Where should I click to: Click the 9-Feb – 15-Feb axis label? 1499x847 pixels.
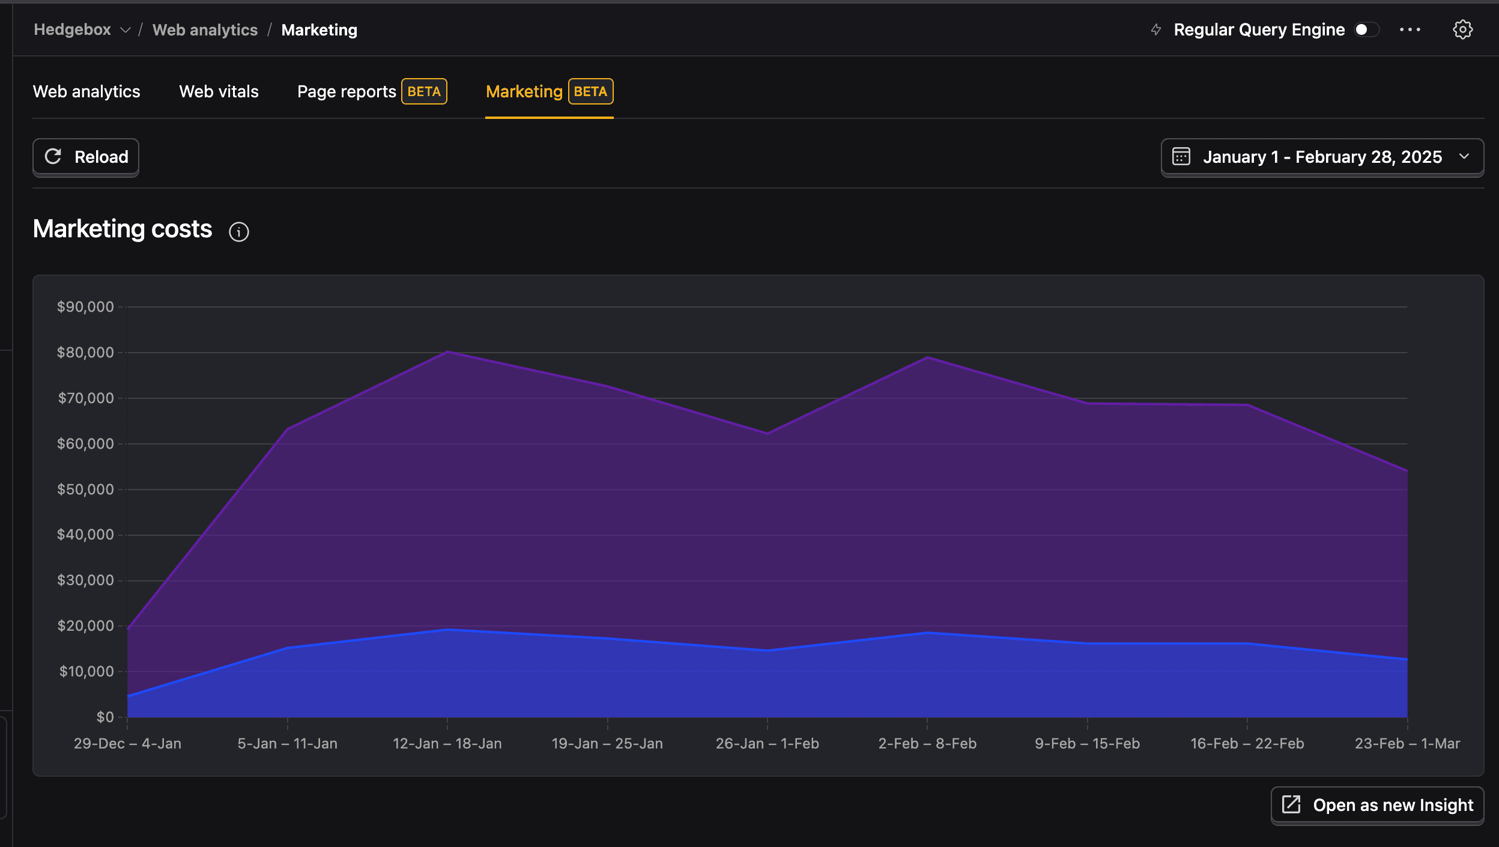pyautogui.click(x=1087, y=744)
